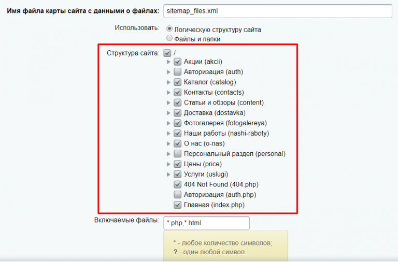Image resolution: width=398 pixels, height=262 pixels.
Task: Uncheck the Фотогалерея (fotogalereya) checkbox
Action: 177,123
